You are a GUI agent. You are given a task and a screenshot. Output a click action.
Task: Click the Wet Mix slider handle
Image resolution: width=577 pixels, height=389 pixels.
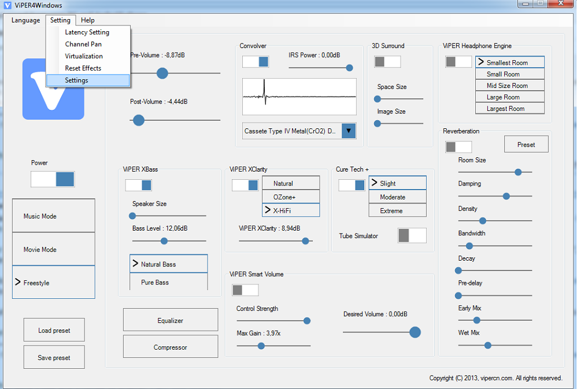(x=488, y=345)
